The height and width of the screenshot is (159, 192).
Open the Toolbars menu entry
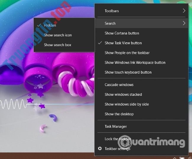tap(112, 11)
